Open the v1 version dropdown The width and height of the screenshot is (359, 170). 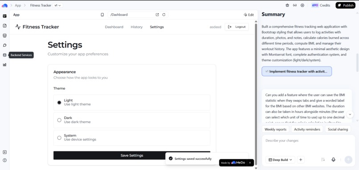pyautogui.click(x=58, y=5)
